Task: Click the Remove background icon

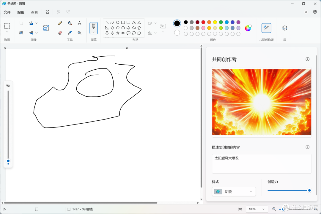Action: 21,33
